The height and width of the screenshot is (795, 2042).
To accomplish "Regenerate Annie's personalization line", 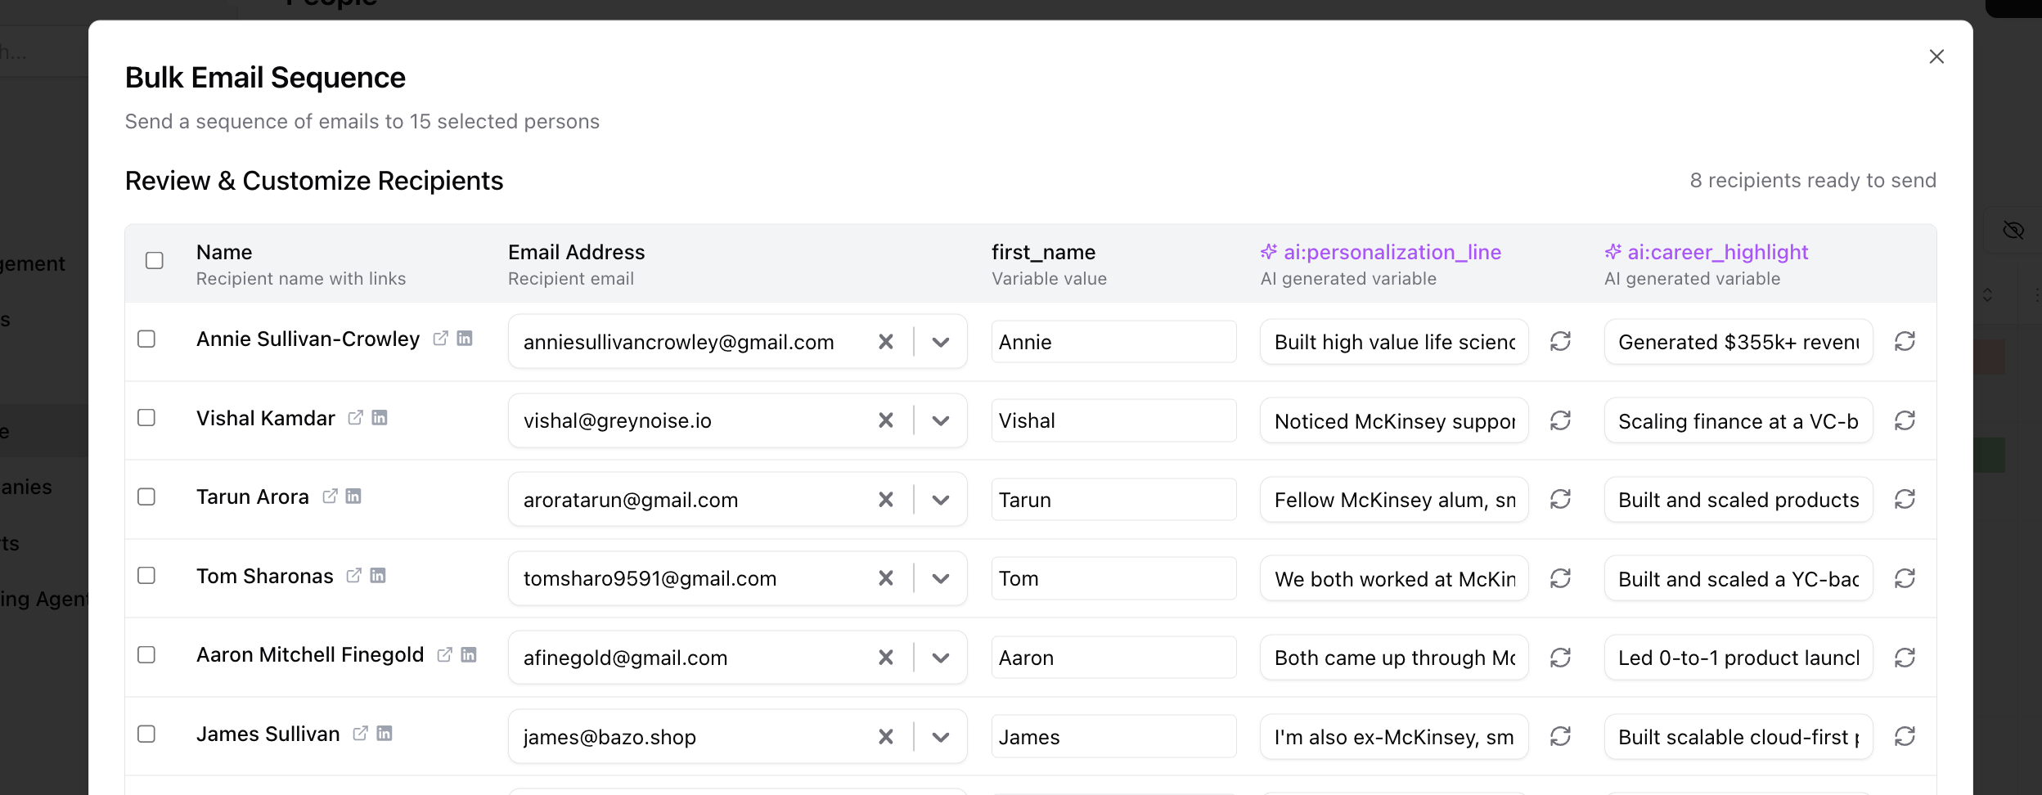I will [1560, 341].
